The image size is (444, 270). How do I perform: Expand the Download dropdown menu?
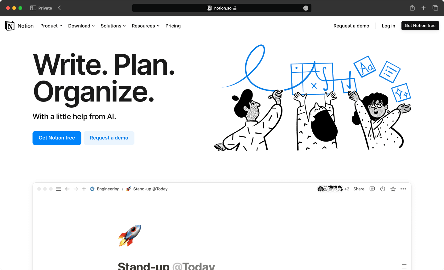pyautogui.click(x=81, y=26)
